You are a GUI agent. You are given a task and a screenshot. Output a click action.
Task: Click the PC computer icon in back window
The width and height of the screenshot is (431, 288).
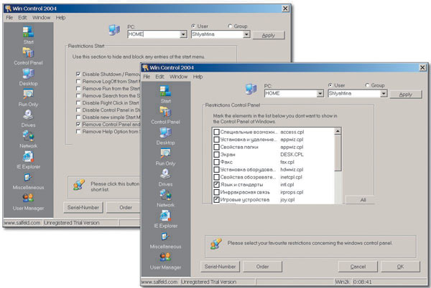[x=114, y=30]
